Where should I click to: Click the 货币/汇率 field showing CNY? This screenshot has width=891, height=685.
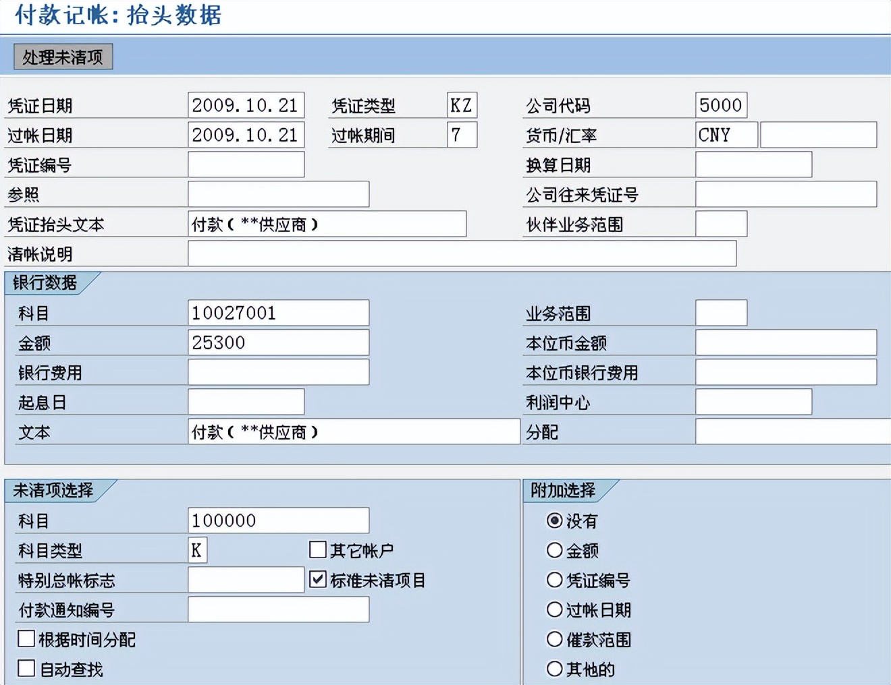pyautogui.click(x=726, y=134)
